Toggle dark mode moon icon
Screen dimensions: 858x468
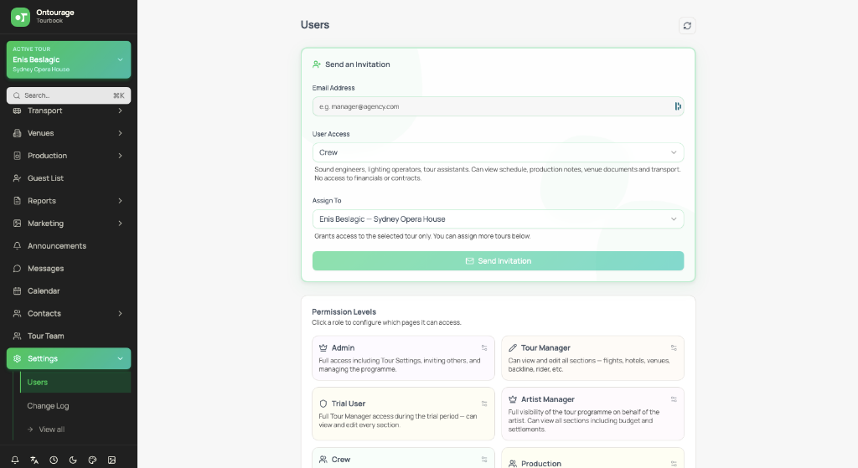point(73,460)
